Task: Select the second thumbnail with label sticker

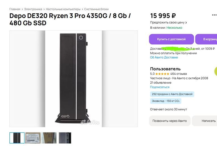Action: [33, 138]
